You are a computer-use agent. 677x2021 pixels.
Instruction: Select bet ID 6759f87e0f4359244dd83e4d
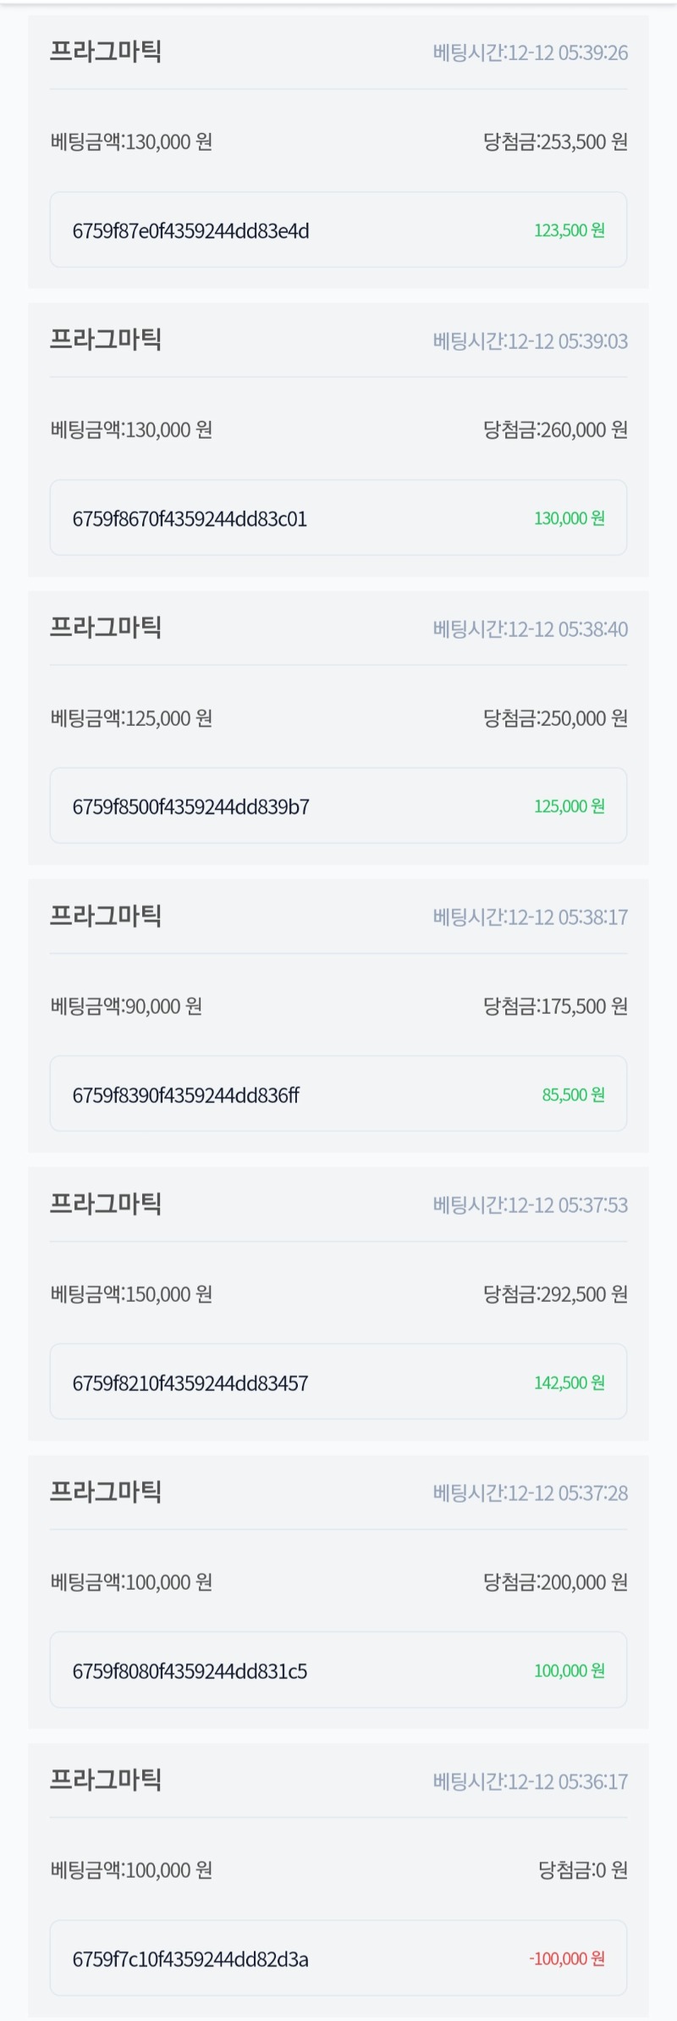[190, 230]
